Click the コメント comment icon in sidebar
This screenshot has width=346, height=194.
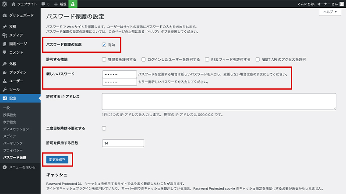pos(5,52)
